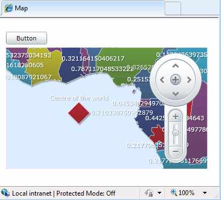The image size is (221, 200).
Task: Click the center plus of the navigation wheel
Action: 176,80
